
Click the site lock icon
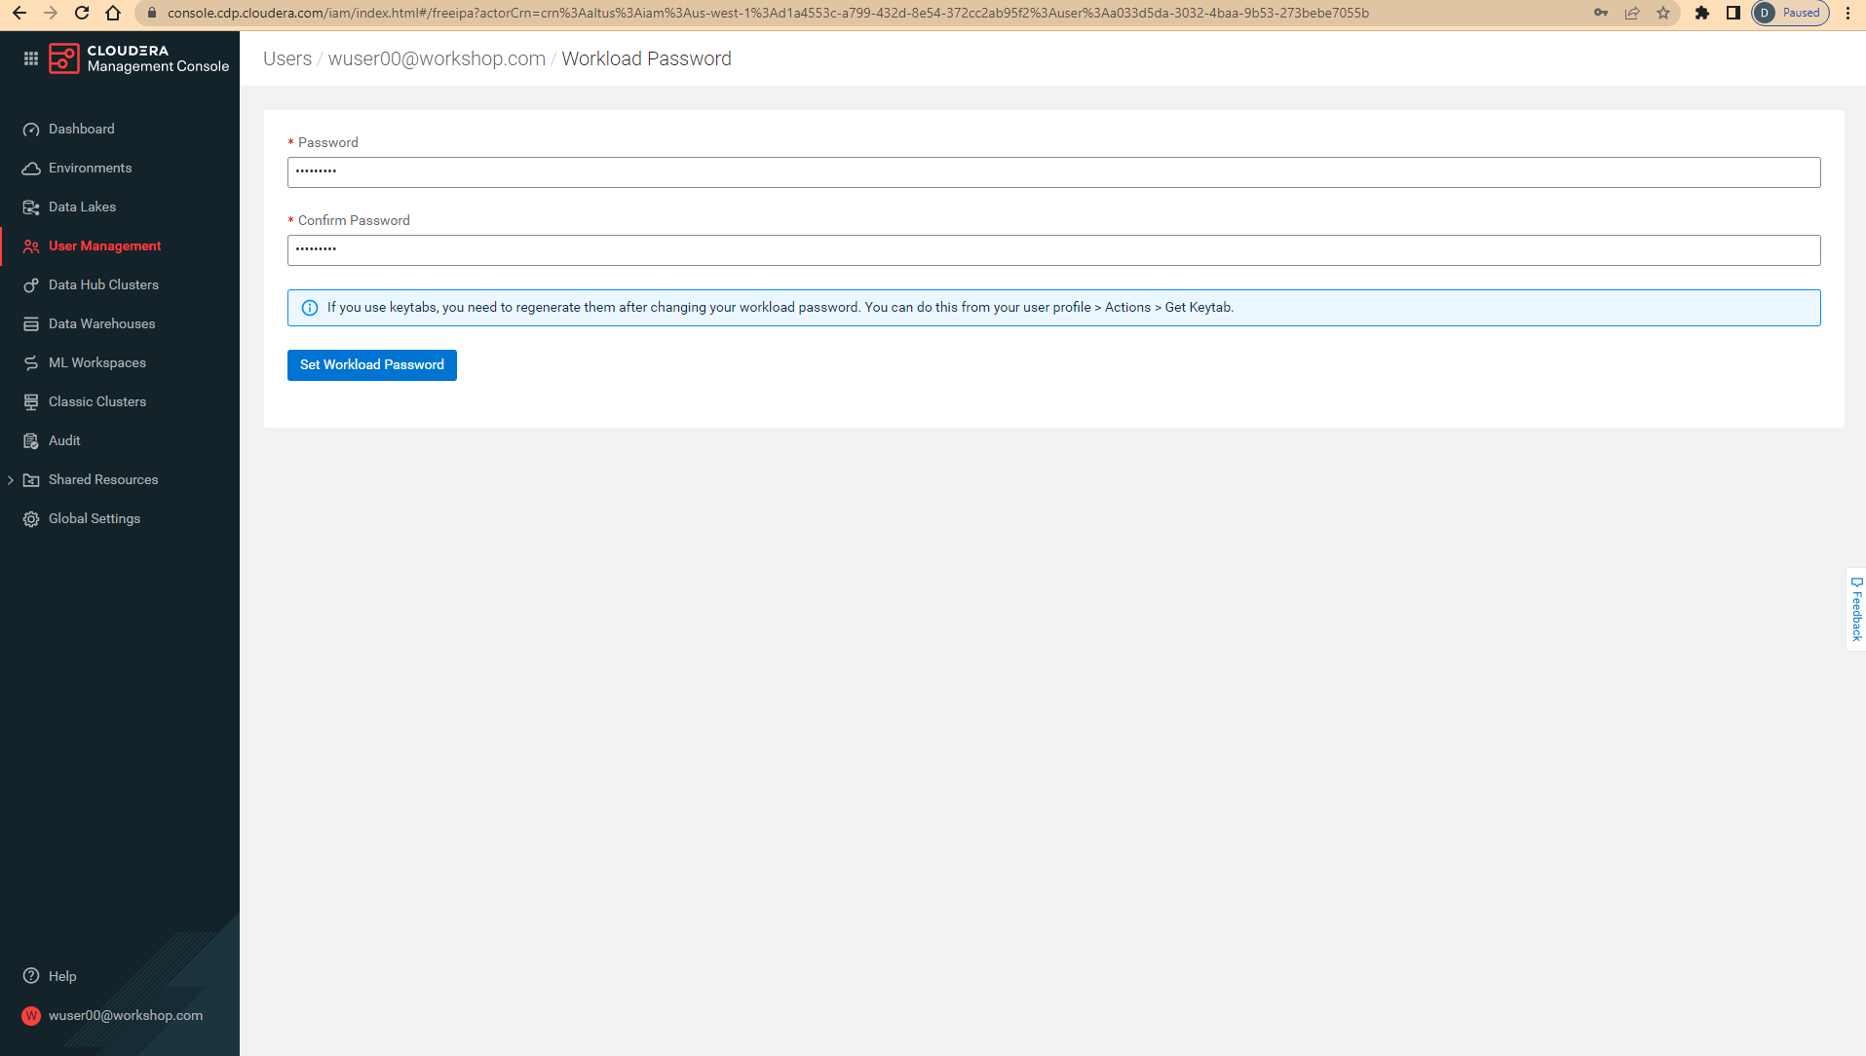click(x=151, y=13)
